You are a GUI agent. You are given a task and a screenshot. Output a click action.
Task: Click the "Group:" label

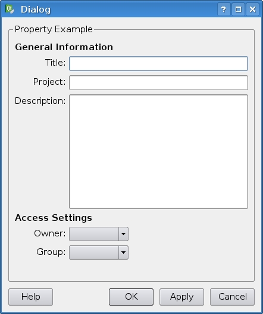51,252
